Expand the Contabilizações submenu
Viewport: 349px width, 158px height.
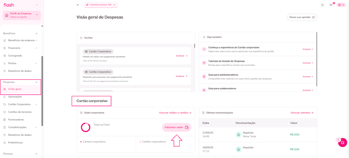(36, 127)
